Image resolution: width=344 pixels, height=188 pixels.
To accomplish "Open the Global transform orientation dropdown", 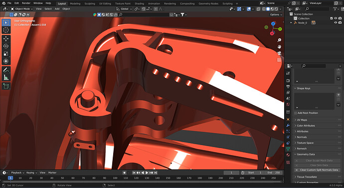I will coord(124,9).
